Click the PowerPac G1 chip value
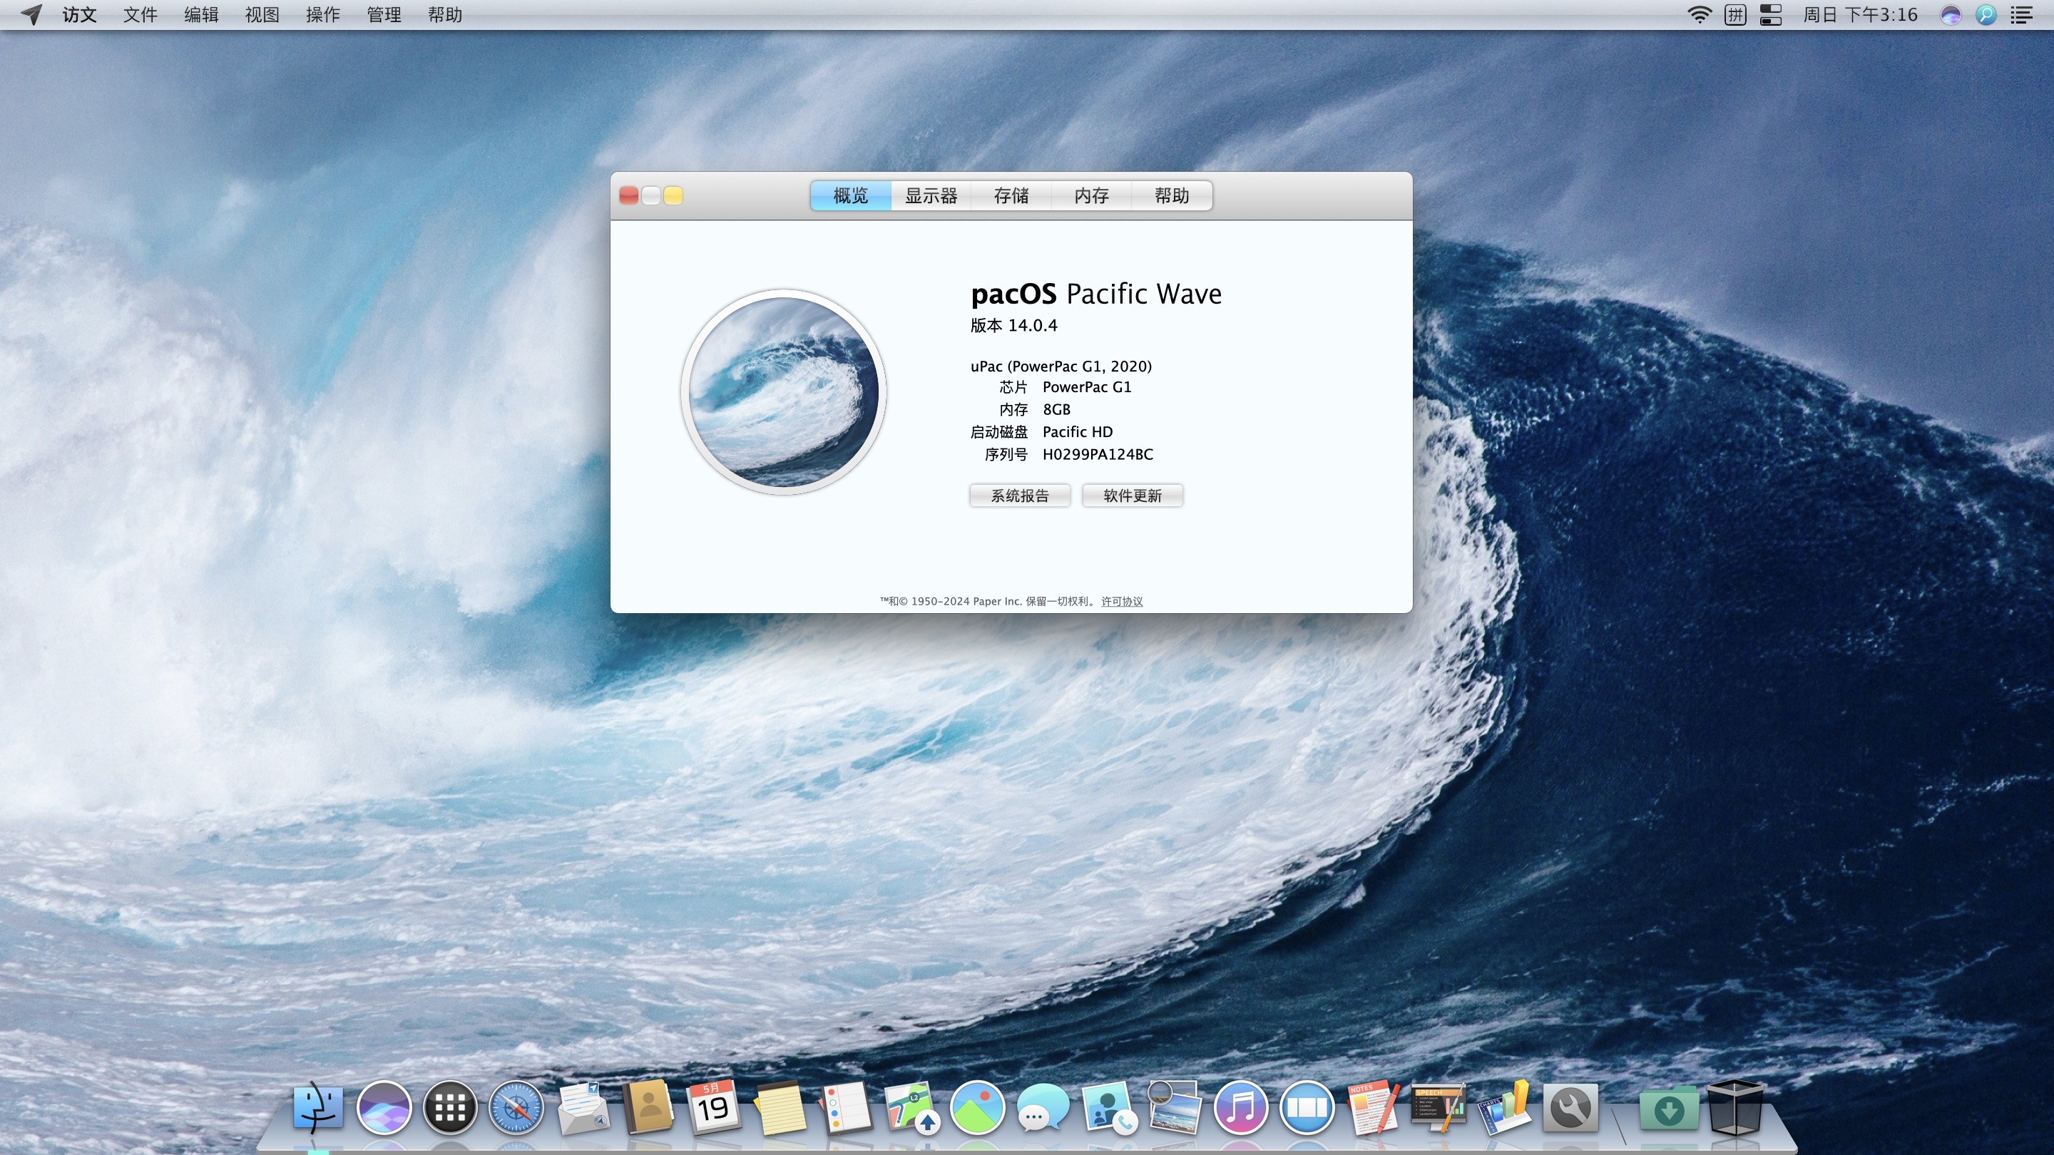The image size is (2054, 1155). point(1087,387)
